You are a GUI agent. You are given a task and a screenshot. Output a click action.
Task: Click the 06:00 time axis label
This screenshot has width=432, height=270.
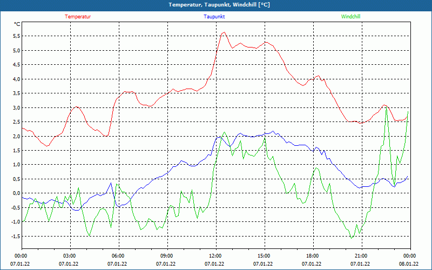click(118, 256)
